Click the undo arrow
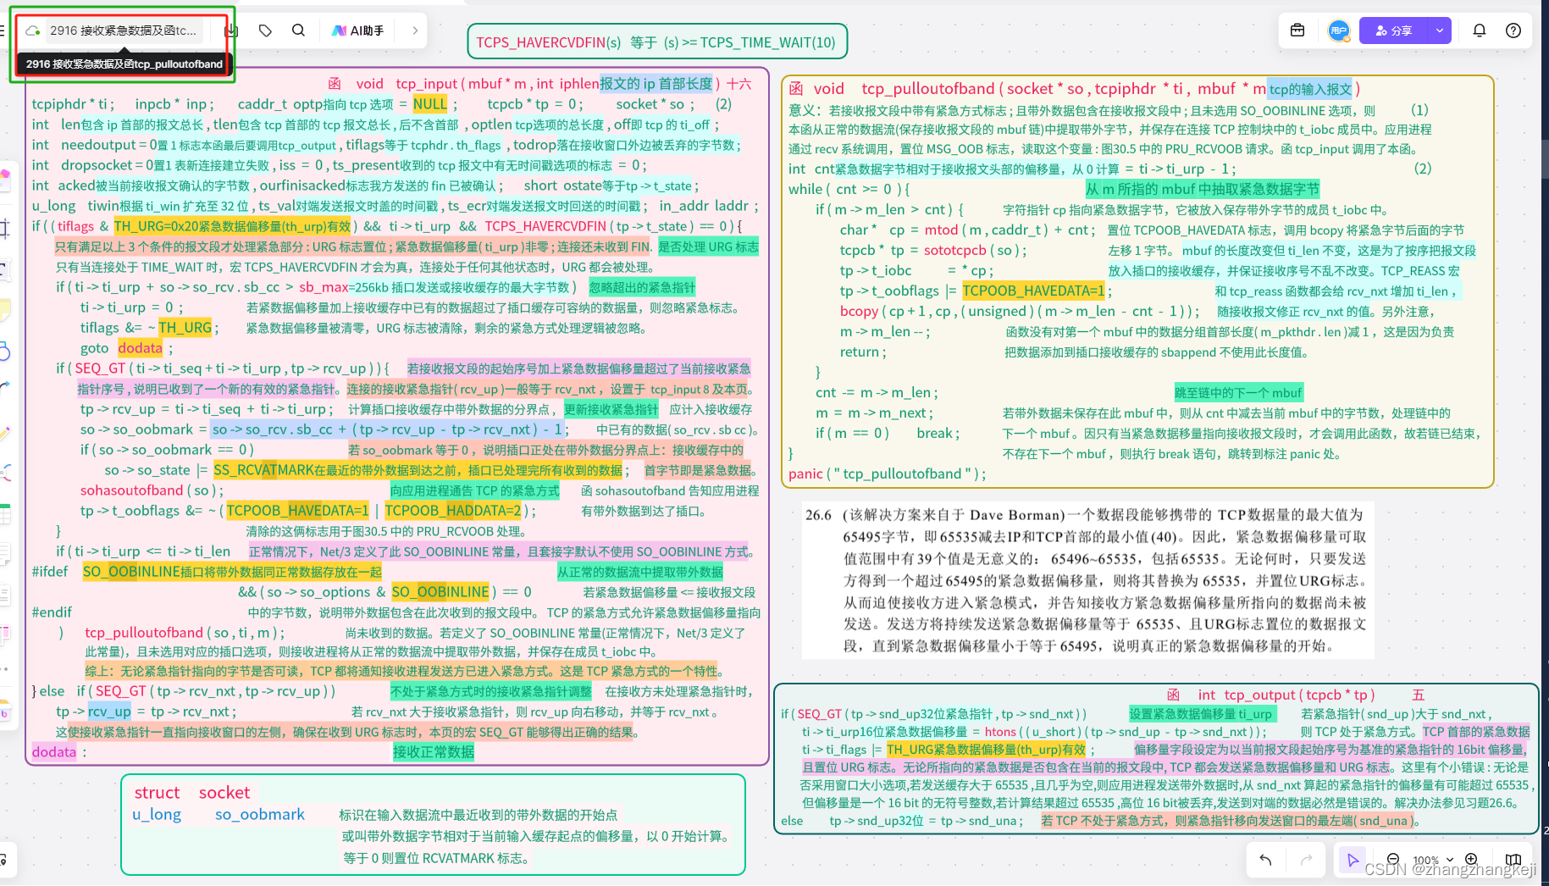The image size is (1549, 886). point(1265,860)
